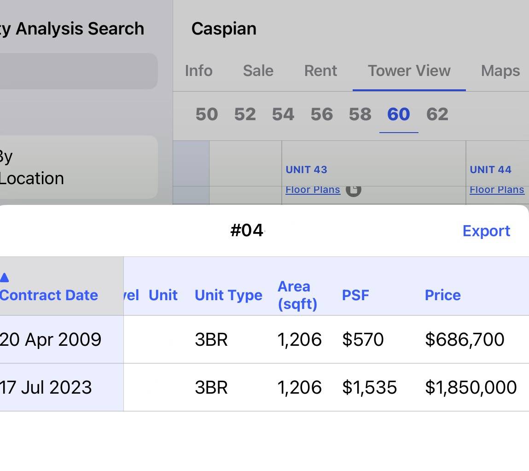Click the UNIT 43 column header
529x471 pixels.
[x=306, y=169]
